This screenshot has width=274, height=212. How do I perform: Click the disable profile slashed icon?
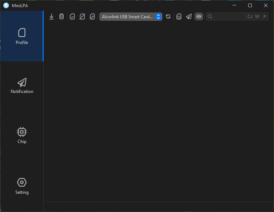click(82, 16)
